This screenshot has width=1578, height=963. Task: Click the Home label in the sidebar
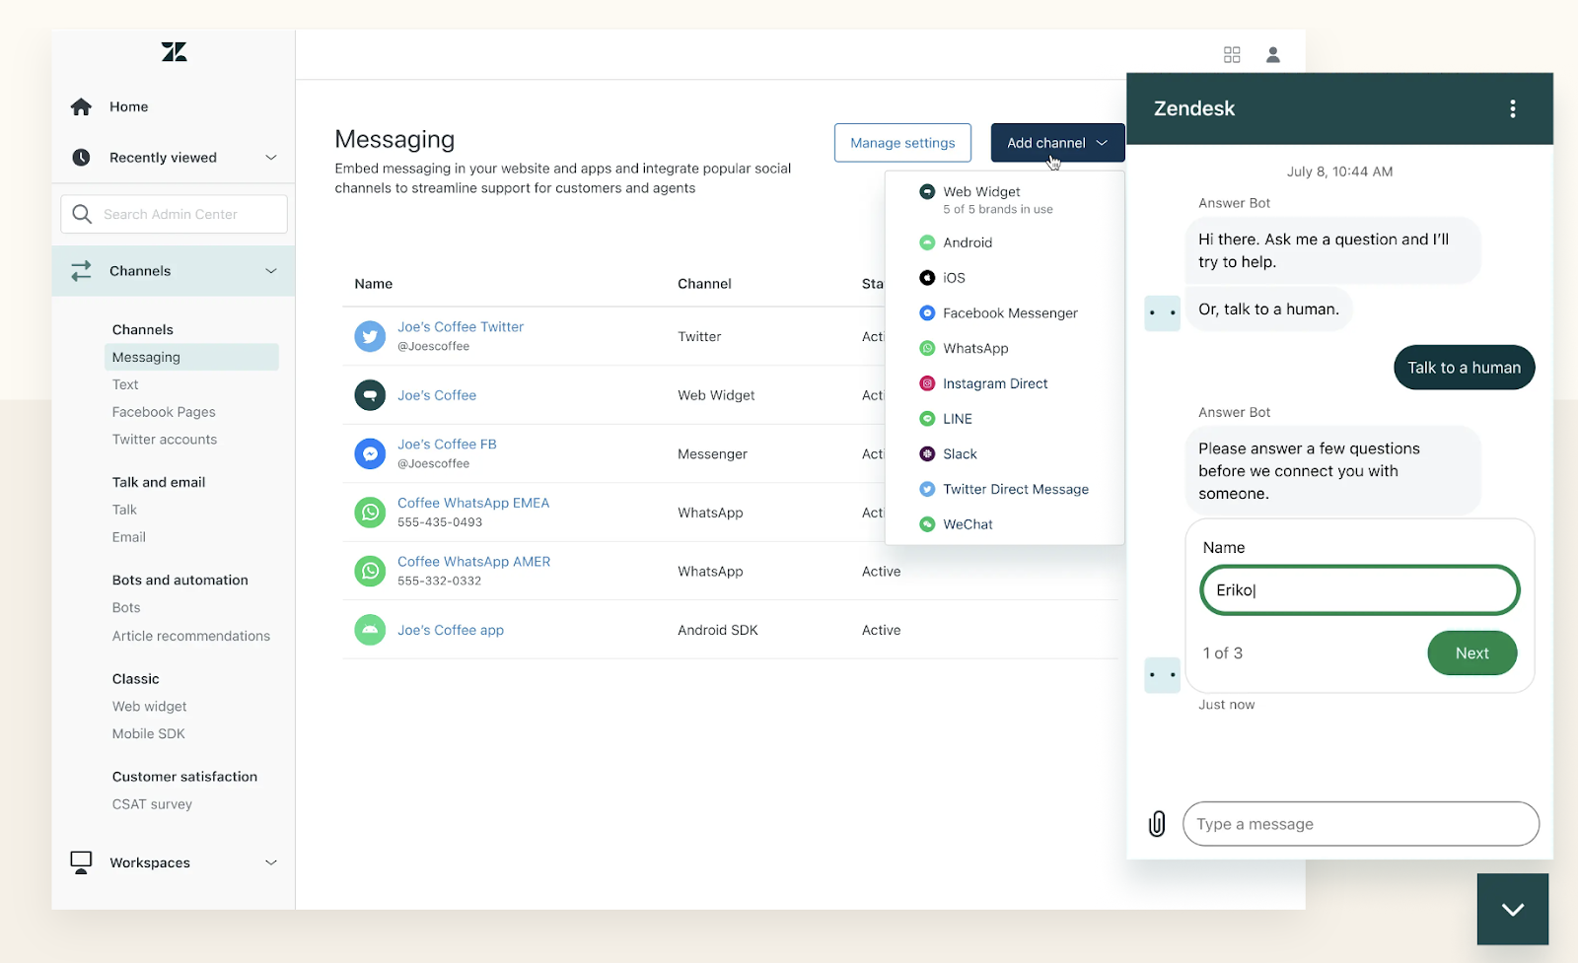[x=129, y=106]
